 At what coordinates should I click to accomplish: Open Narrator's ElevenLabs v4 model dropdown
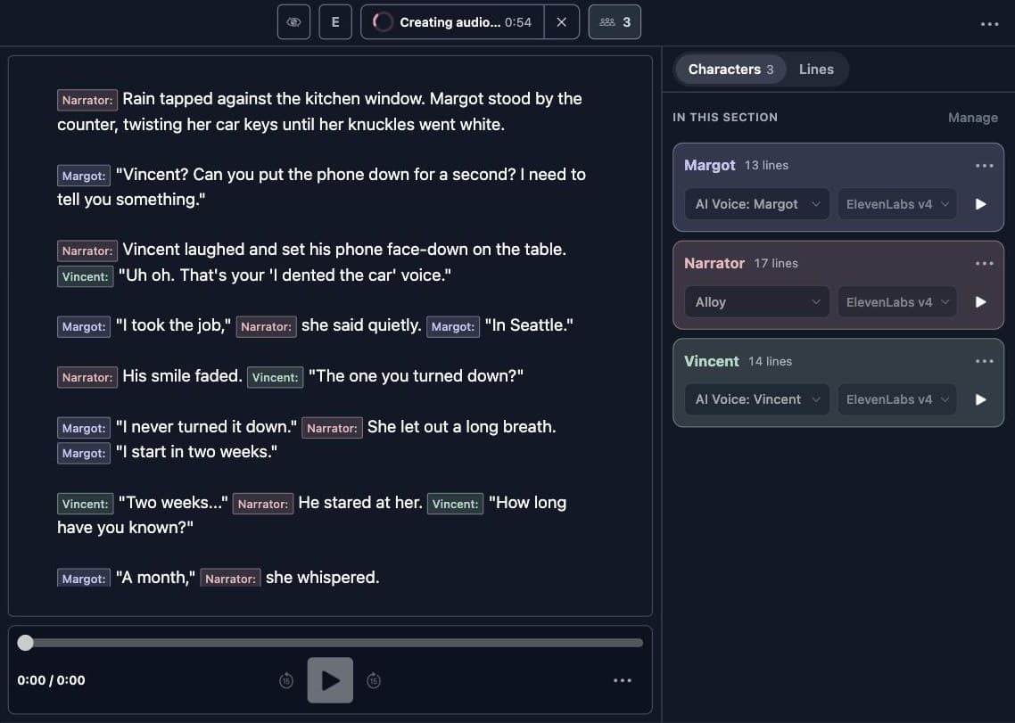pos(897,302)
